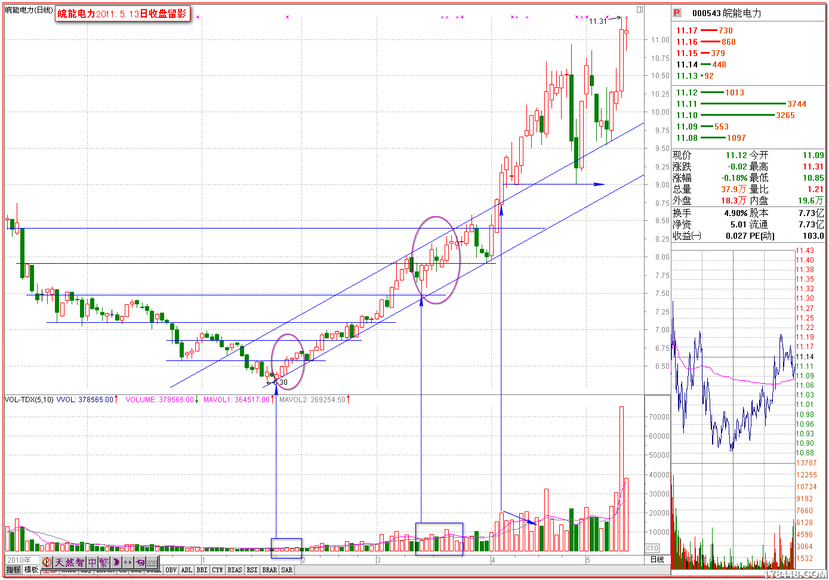
Task: Open the 指标 tab at bottom left
Action: [x=13, y=570]
